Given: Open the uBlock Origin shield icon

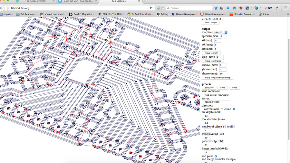Looking at the screenshot, I should tap(241, 8).
